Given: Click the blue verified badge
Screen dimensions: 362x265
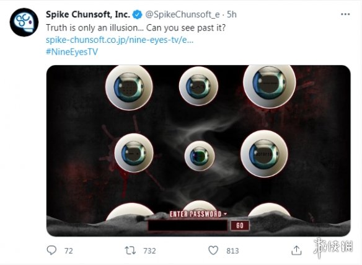Looking at the screenshot, I should tap(137, 14).
